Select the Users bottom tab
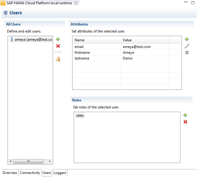This screenshot has height=177, width=198. [x=47, y=173]
